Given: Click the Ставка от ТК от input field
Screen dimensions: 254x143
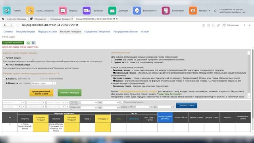Looking at the screenshot, I should coord(144,107).
